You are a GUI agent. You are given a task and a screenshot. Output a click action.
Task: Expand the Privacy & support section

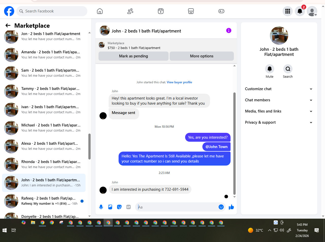coord(279,122)
